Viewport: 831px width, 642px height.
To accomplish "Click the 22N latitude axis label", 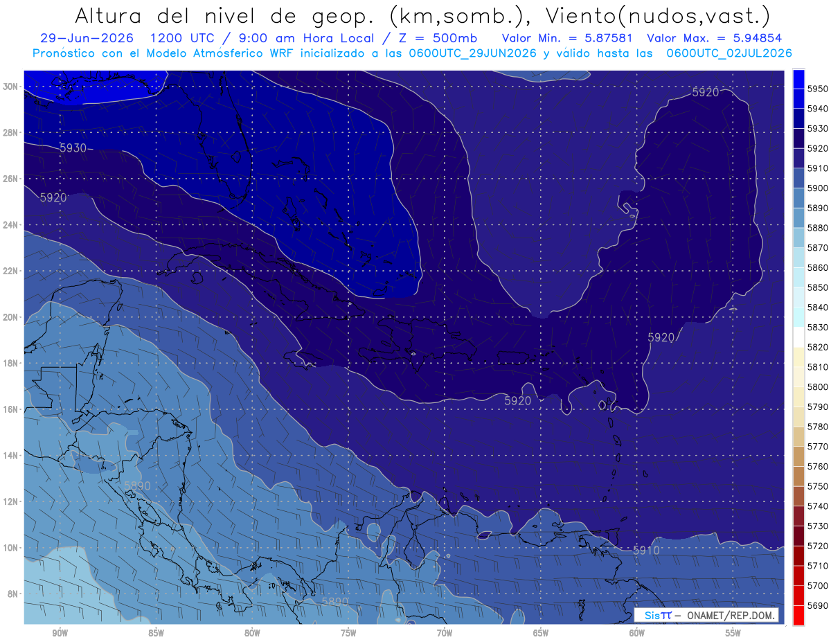I will click(x=10, y=271).
